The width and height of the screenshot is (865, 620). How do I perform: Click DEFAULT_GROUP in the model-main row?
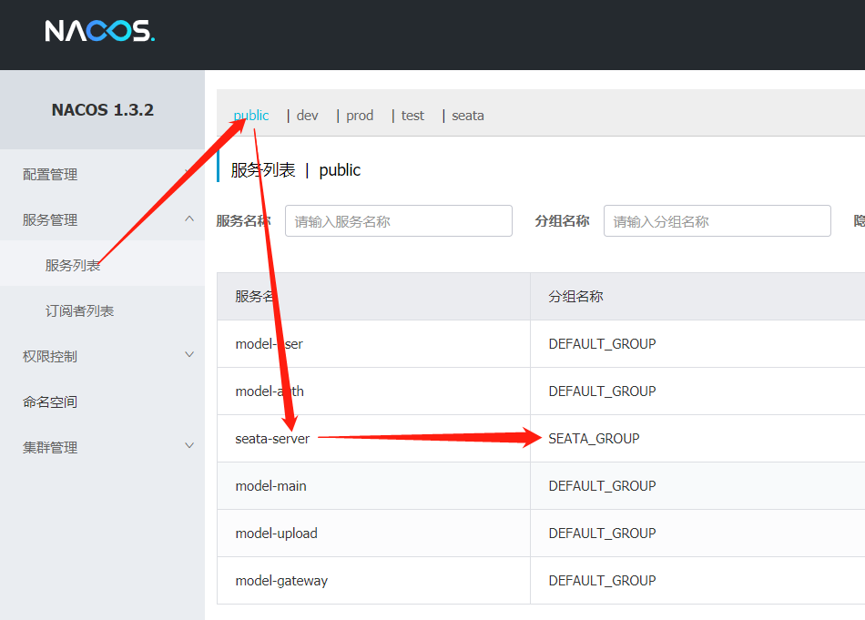pos(603,486)
